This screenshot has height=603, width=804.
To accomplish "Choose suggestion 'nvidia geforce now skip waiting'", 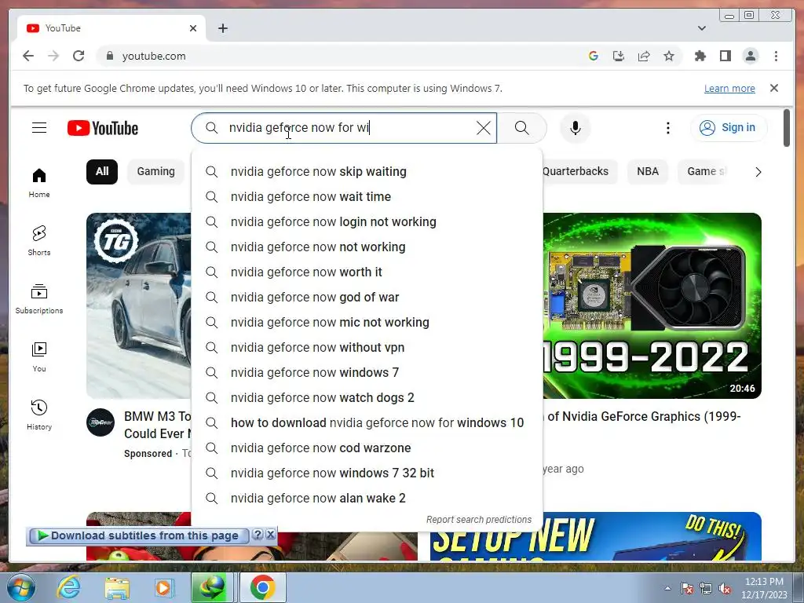I will (367, 171).
